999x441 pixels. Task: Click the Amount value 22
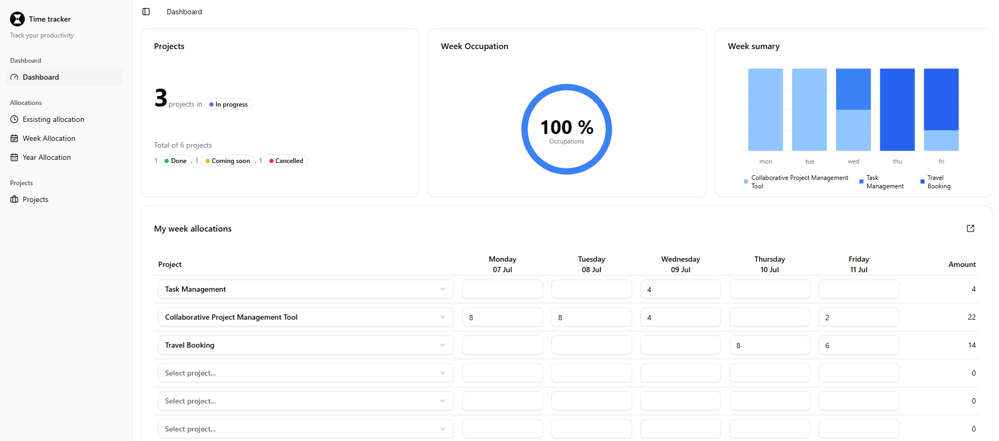tap(972, 317)
